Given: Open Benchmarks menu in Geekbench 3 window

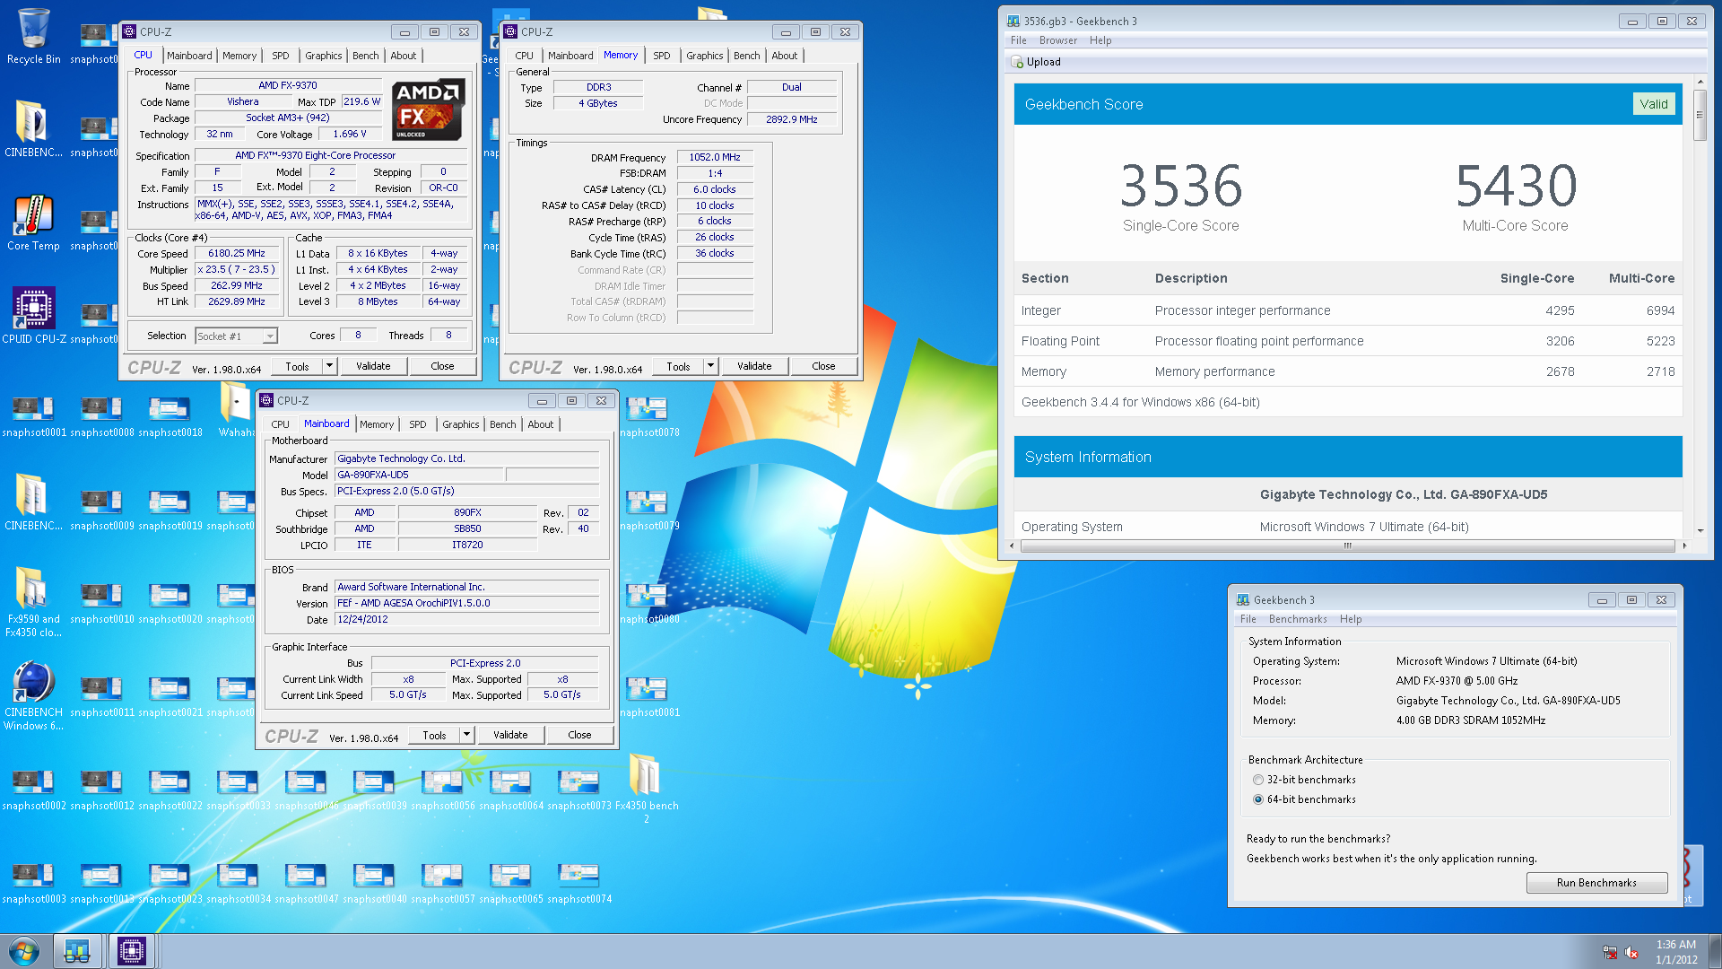Looking at the screenshot, I should (1297, 619).
